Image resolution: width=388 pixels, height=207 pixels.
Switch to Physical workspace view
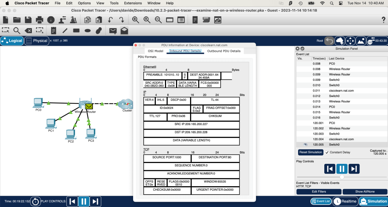(36, 41)
